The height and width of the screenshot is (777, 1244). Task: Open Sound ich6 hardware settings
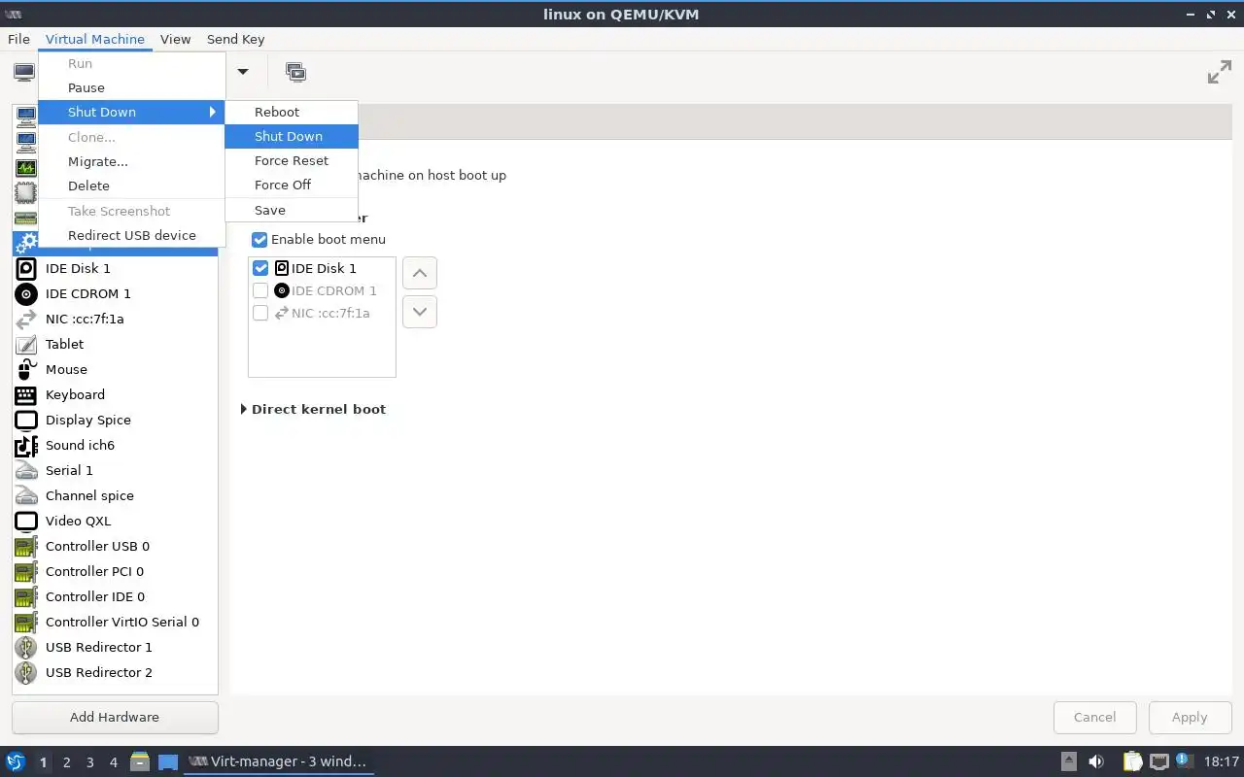115,445
